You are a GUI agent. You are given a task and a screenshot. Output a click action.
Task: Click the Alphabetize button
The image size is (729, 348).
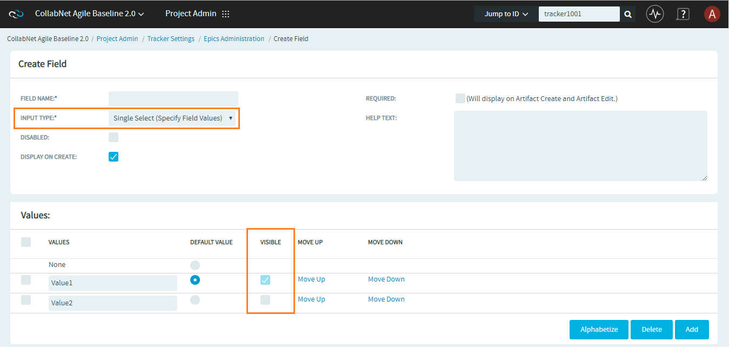(599, 330)
